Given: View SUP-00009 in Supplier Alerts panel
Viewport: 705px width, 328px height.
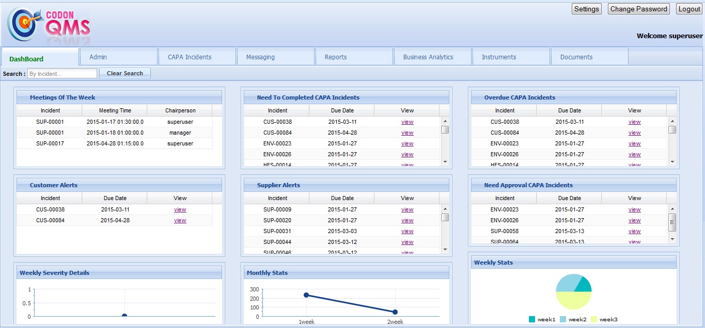Looking at the screenshot, I should coord(407,210).
